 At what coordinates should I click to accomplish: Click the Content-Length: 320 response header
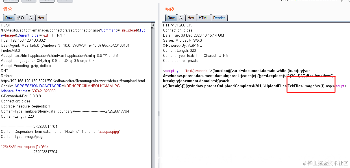179,50
